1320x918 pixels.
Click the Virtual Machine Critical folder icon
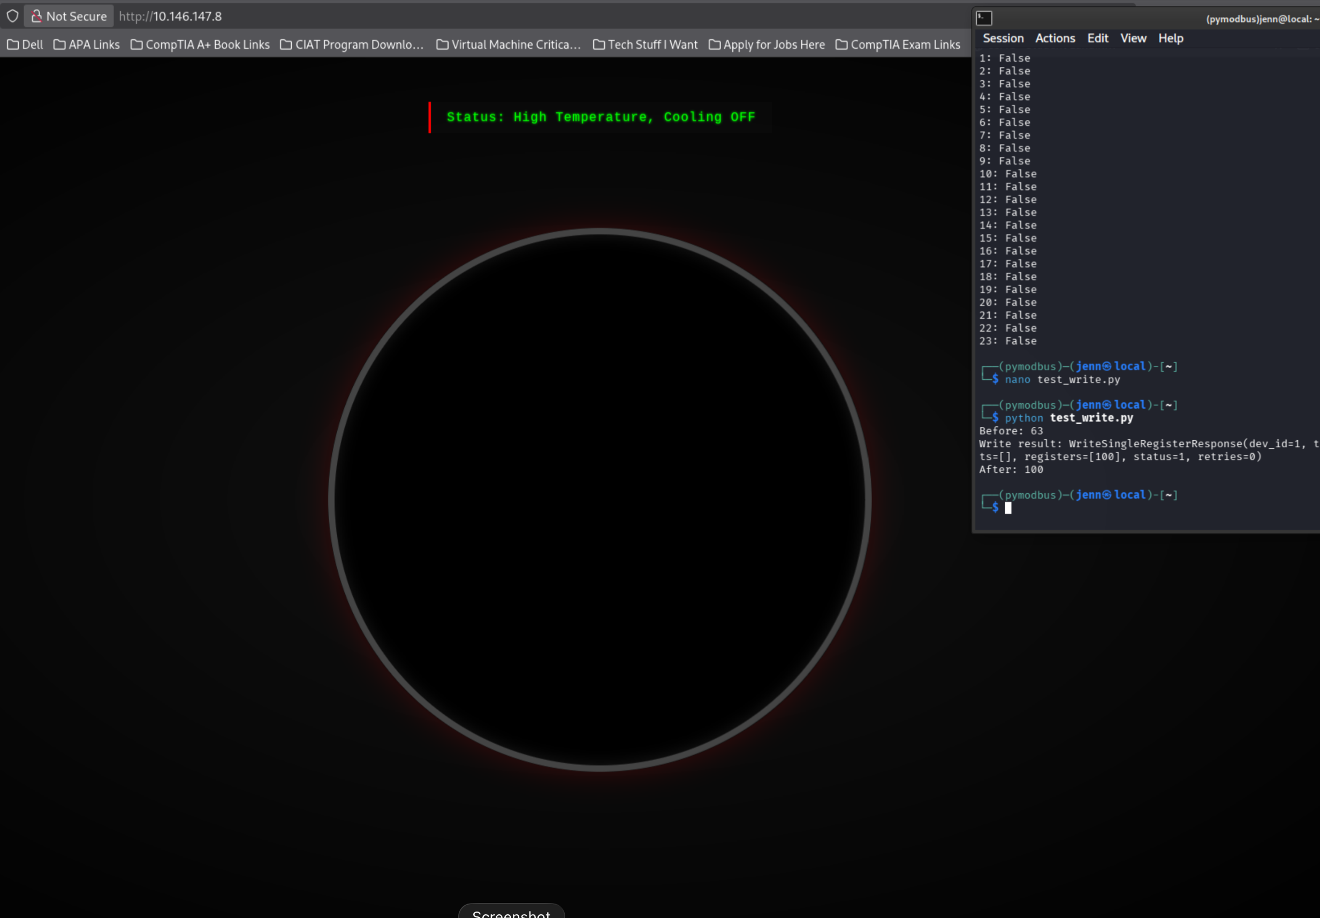[x=443, y=44]
